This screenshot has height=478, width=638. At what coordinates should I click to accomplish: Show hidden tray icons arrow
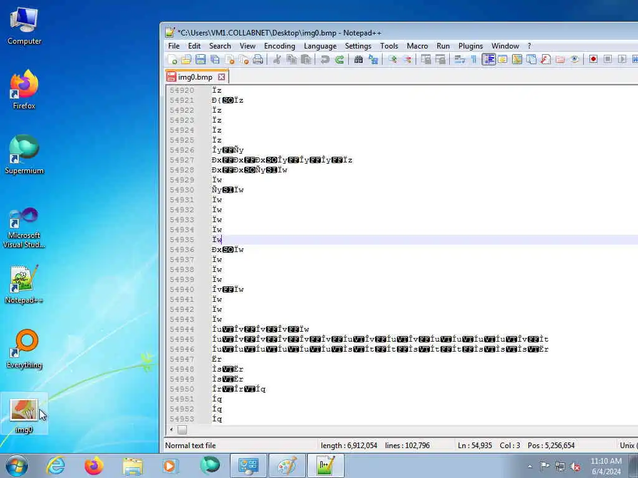pos(530,466)
